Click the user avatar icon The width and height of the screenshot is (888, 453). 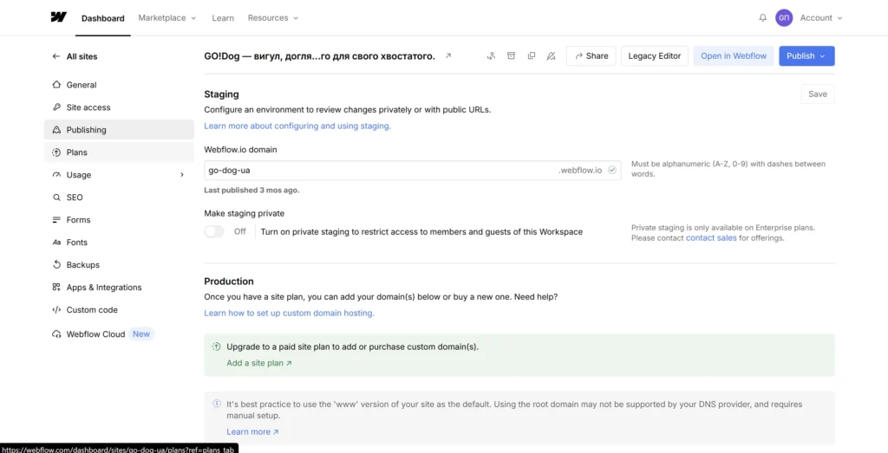point(784,17)
